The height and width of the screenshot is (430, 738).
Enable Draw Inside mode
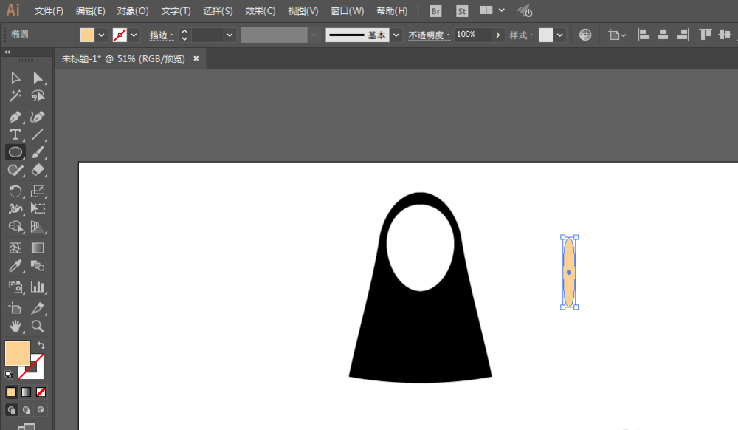tap(41, 410)
